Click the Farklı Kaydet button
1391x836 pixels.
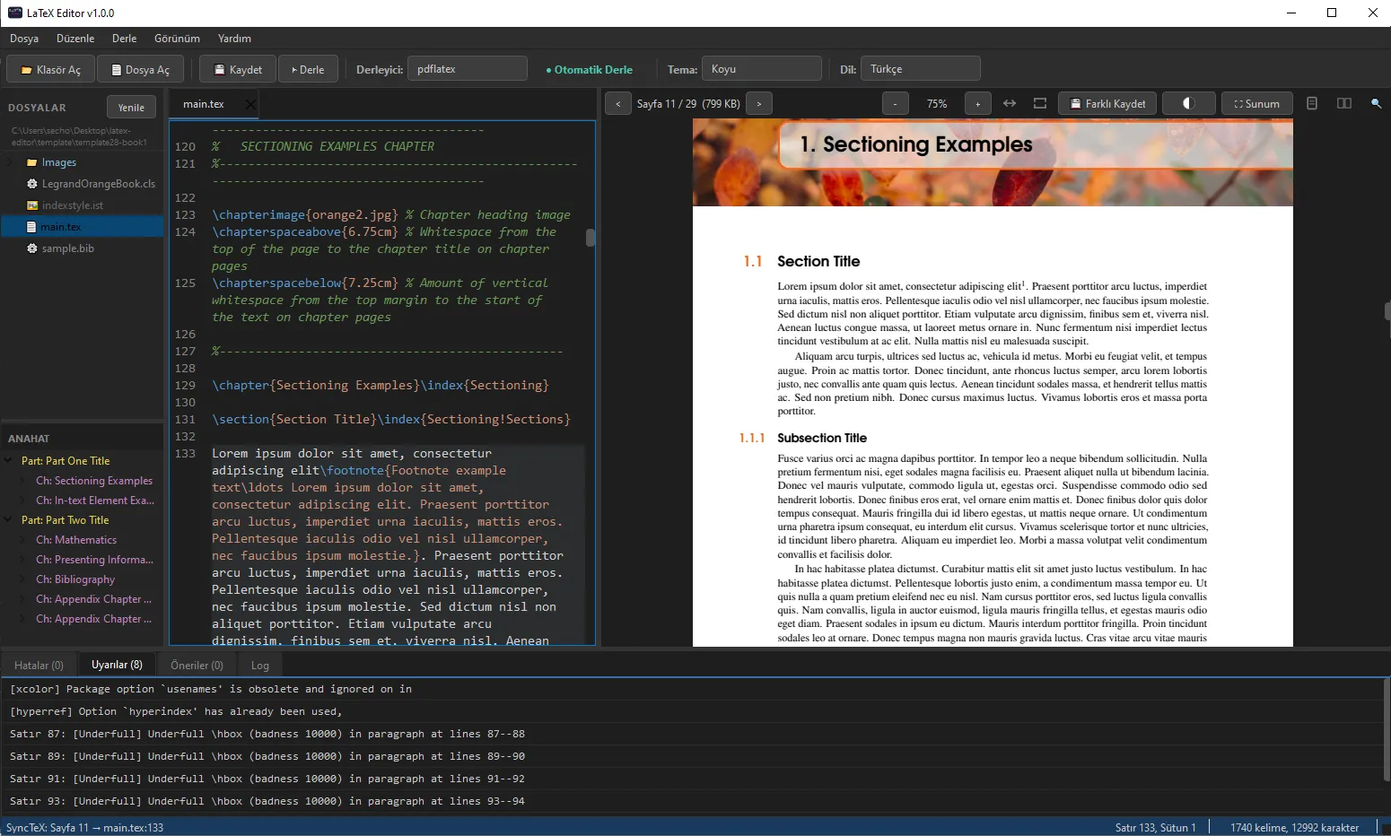point(1107,103)
